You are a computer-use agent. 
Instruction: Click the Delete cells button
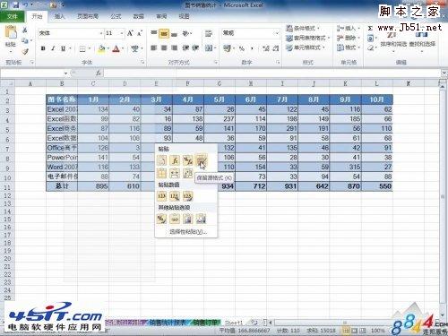pyautogui.click(x=349, y=38)
